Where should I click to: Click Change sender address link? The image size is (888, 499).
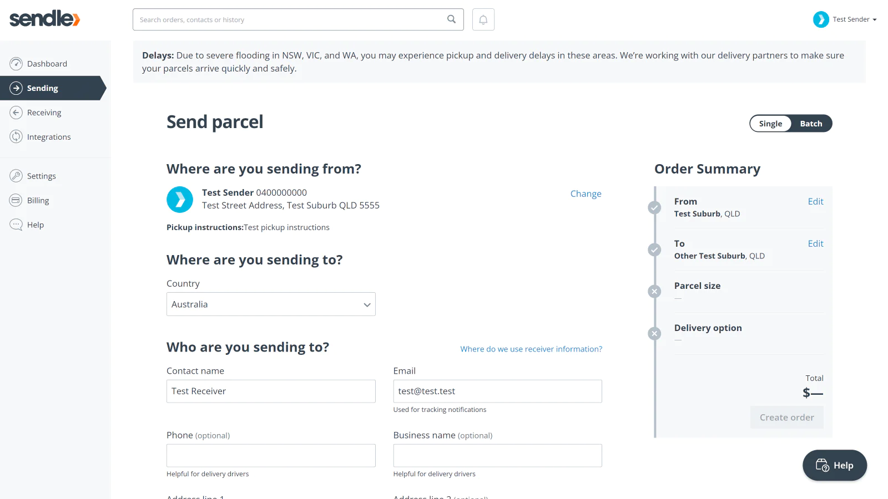point(586,194)
